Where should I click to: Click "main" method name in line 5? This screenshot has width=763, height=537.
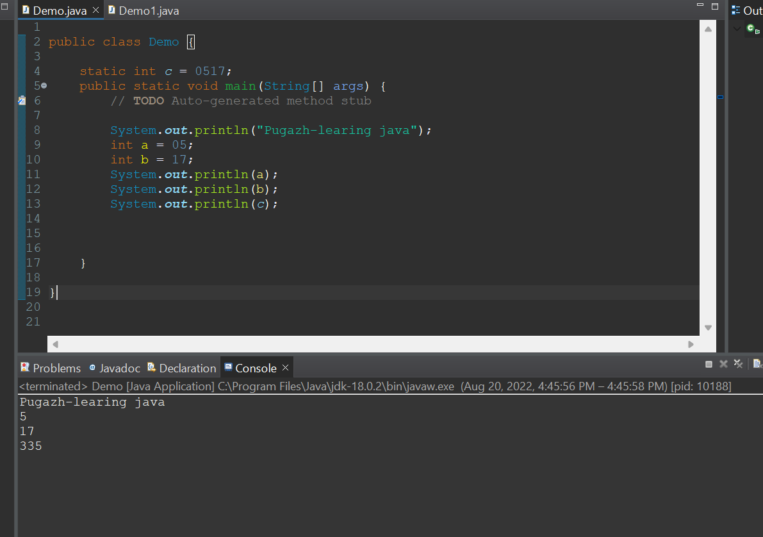pos(240,86)
